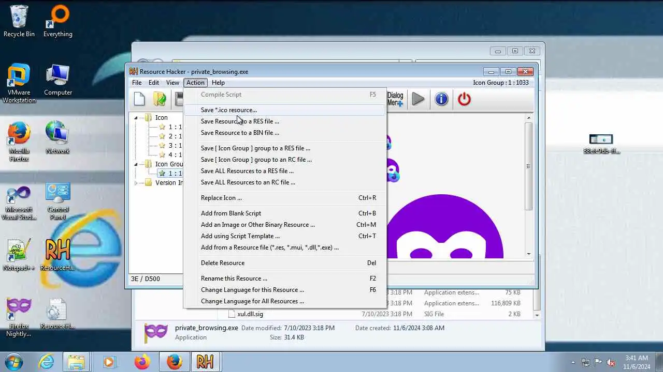This screenshot has height=372, width=663.
Task: Click the Windows Start button
Action: pyautogui.click(x=14, y=362)
